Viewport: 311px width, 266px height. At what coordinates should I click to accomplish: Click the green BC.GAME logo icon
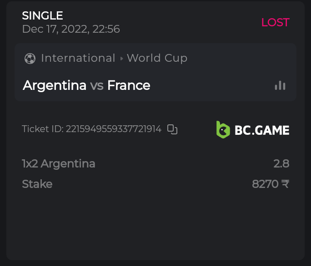click(223, 130)
